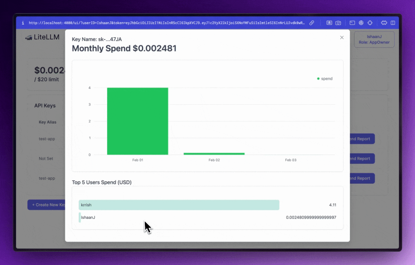The width and height of the screenshot is (415, 265).
Task: Click the small Feb 02 spend bar
Action: coord(214,153)
